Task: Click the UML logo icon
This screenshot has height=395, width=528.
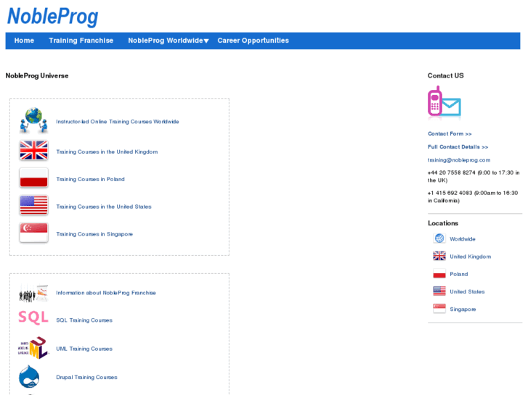Action: 33,348
